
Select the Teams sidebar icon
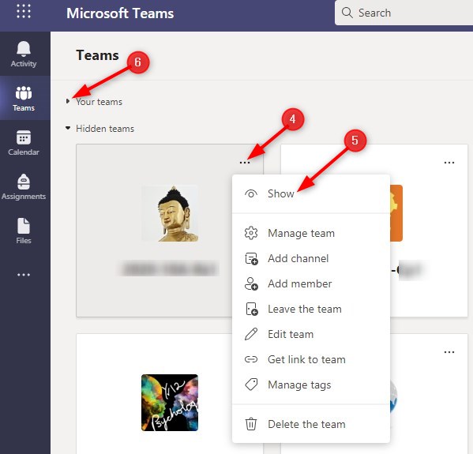click(24, 99)
